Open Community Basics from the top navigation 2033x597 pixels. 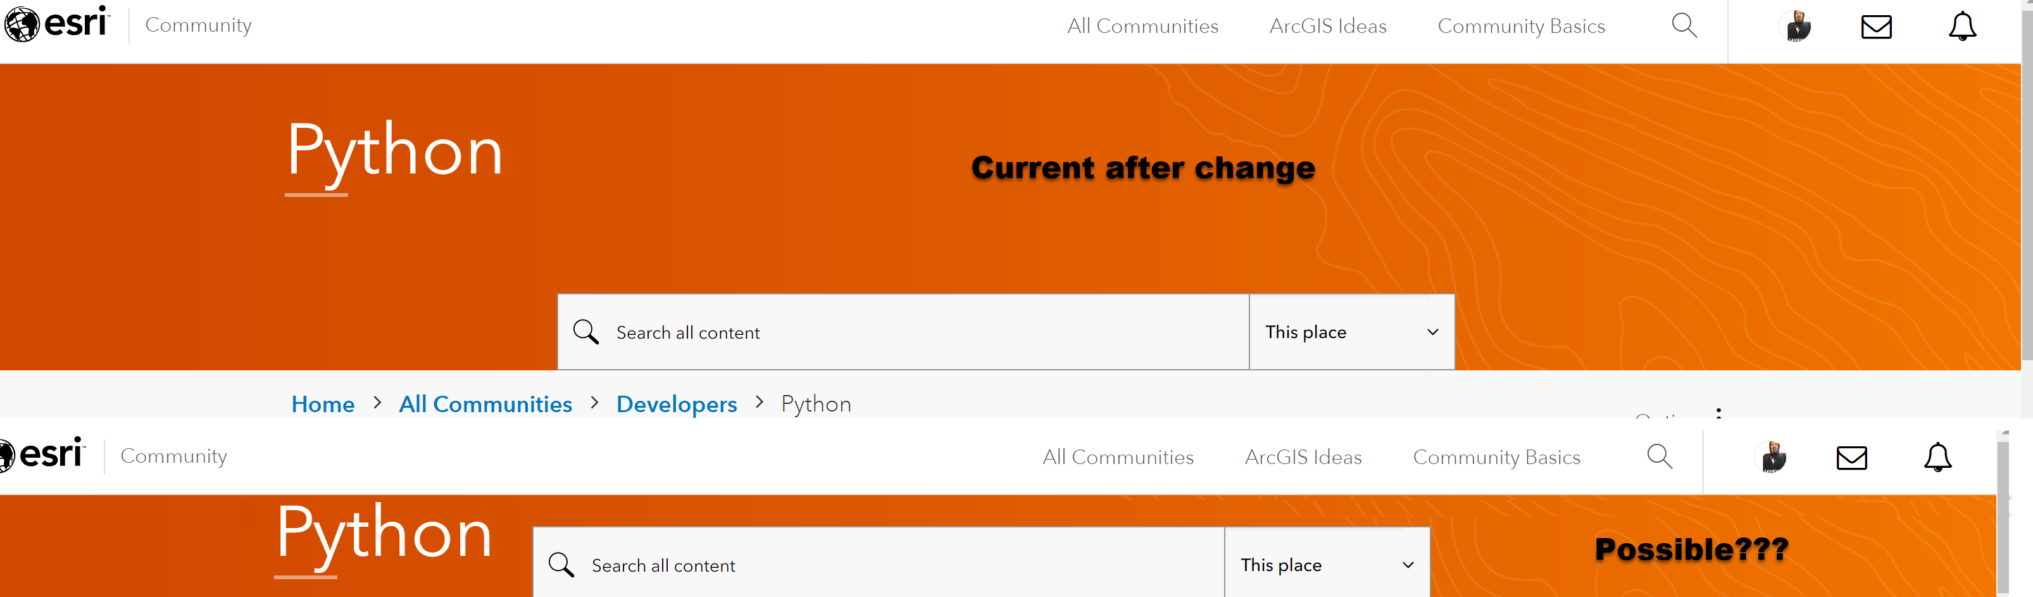[x=1522, y=25]
